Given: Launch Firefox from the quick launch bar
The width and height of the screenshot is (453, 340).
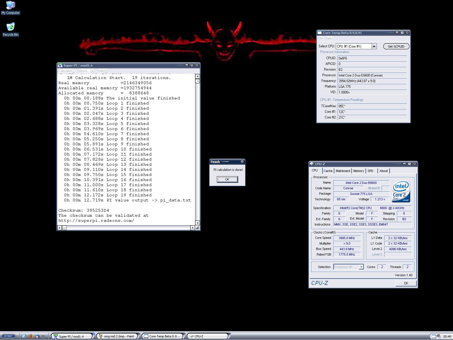Looking at the screenshot, I should 31,336.
